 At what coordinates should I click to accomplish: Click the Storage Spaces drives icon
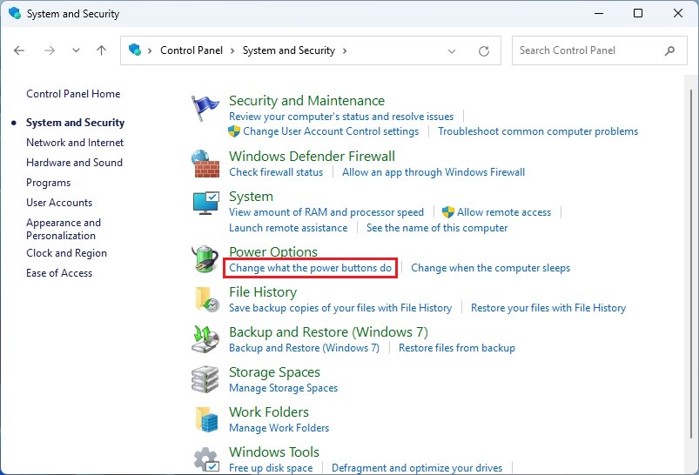point(205,379)
